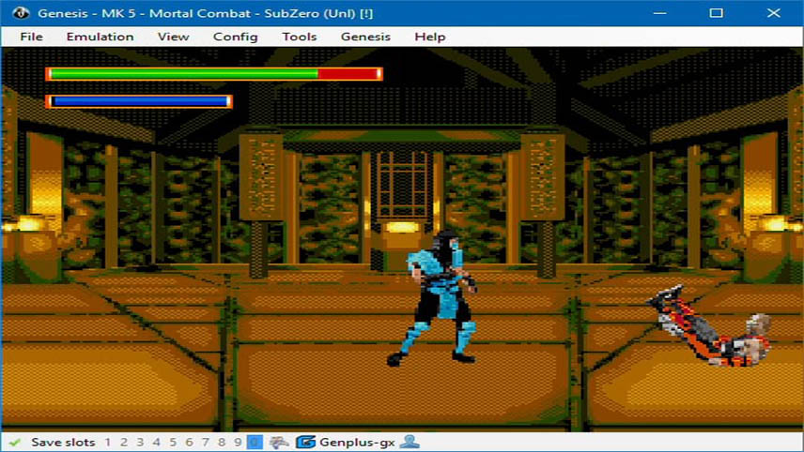Click the blue user profile status icon
The height and width of the screenshot is (452, 804).
point(410,443)
